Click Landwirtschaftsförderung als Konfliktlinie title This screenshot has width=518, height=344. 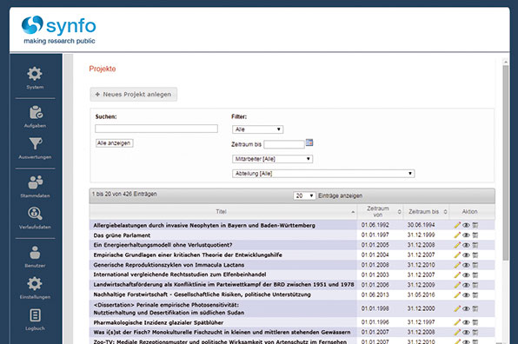click(223, 285)
